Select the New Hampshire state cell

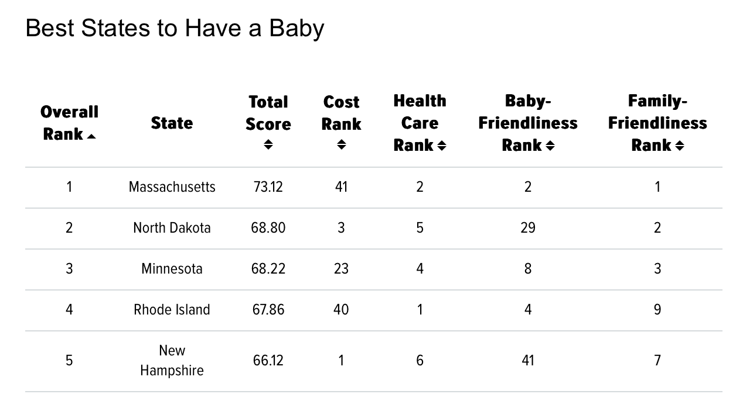pos(172,360)
